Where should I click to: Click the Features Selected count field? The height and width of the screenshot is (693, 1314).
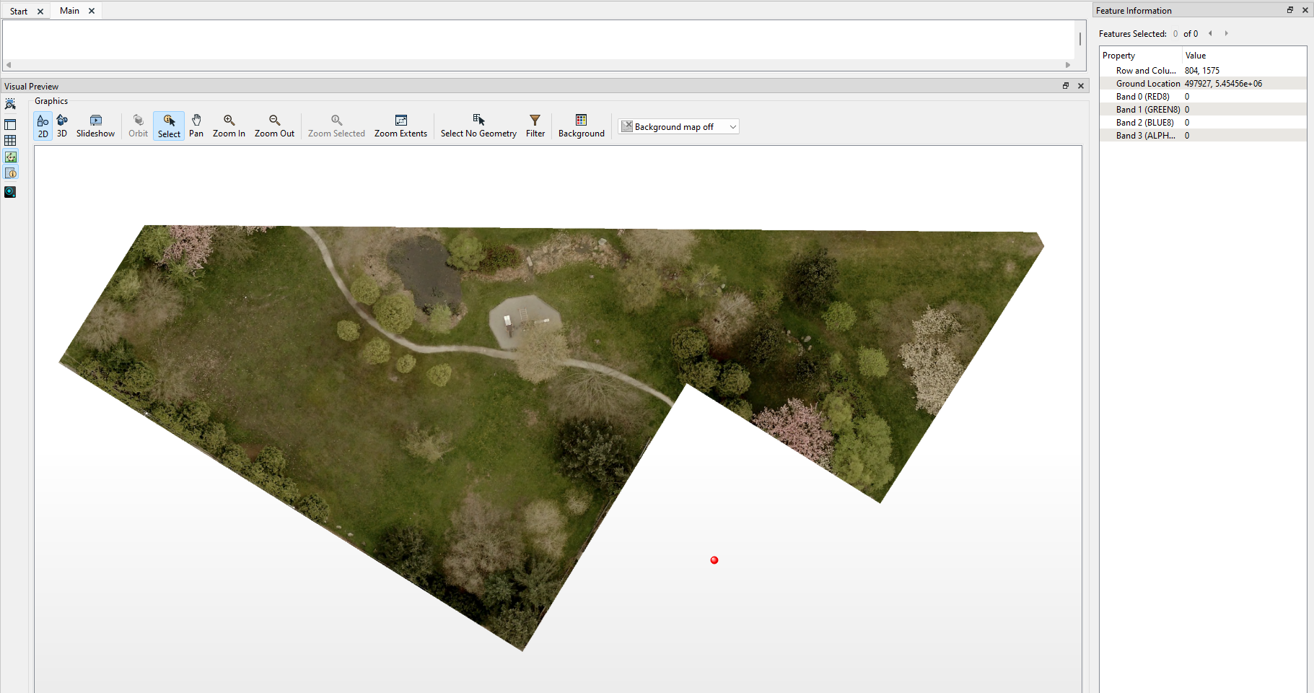point(1175,33)
